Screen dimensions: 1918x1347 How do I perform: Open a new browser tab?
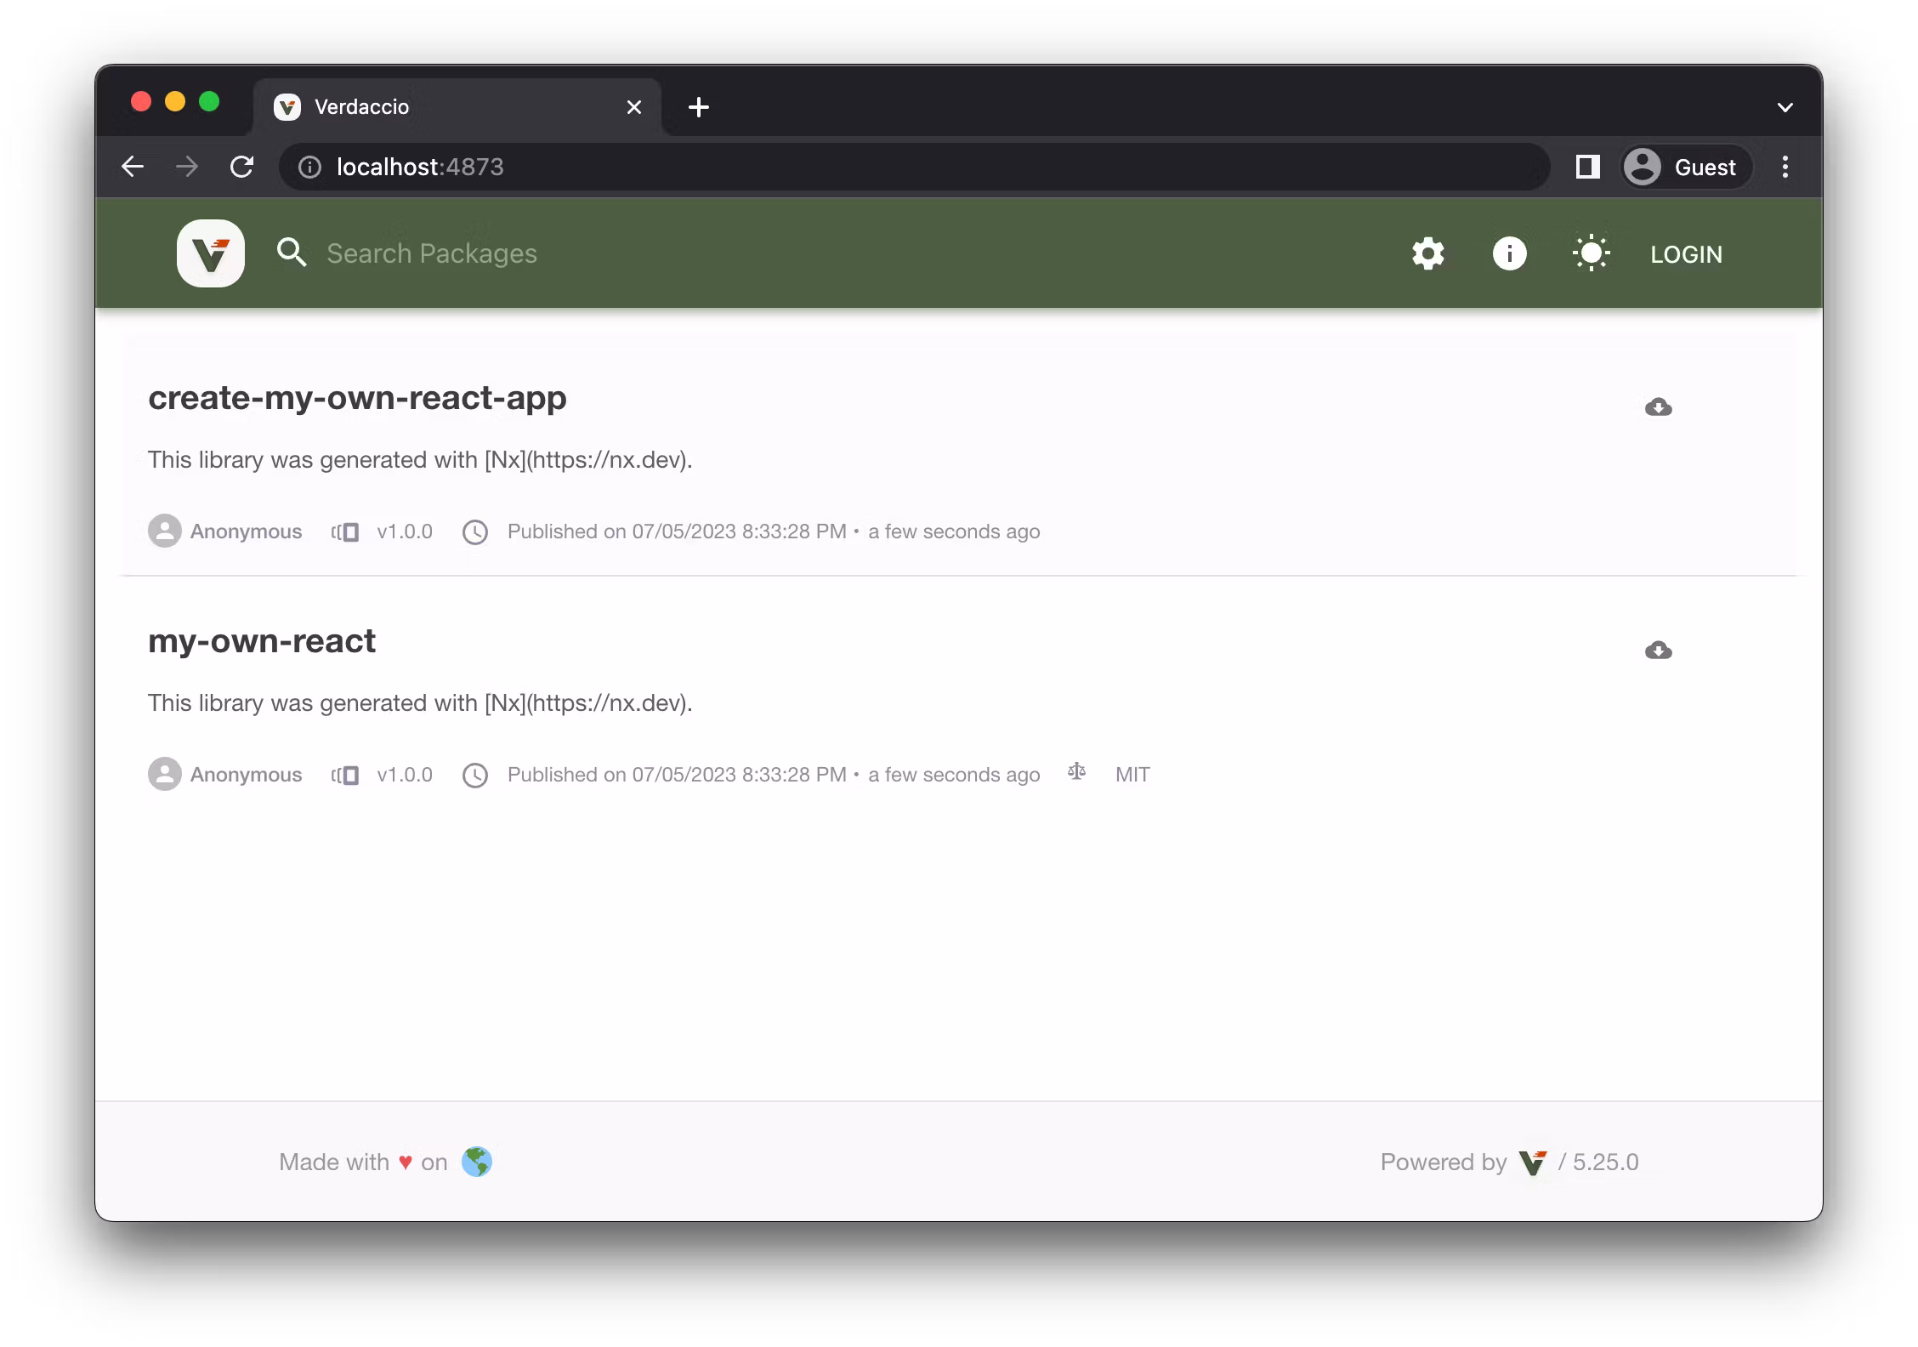pos(699,107)
